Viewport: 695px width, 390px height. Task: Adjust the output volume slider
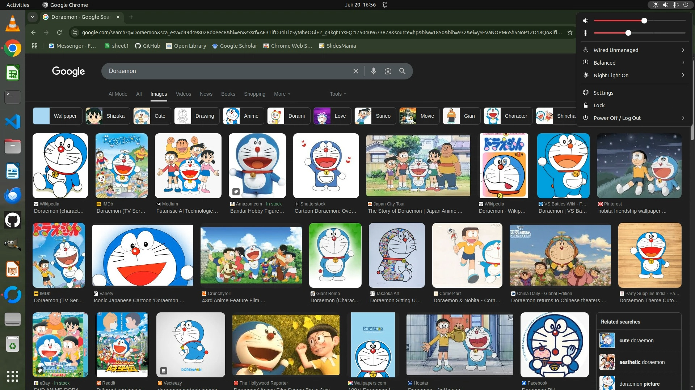[644, 21]
